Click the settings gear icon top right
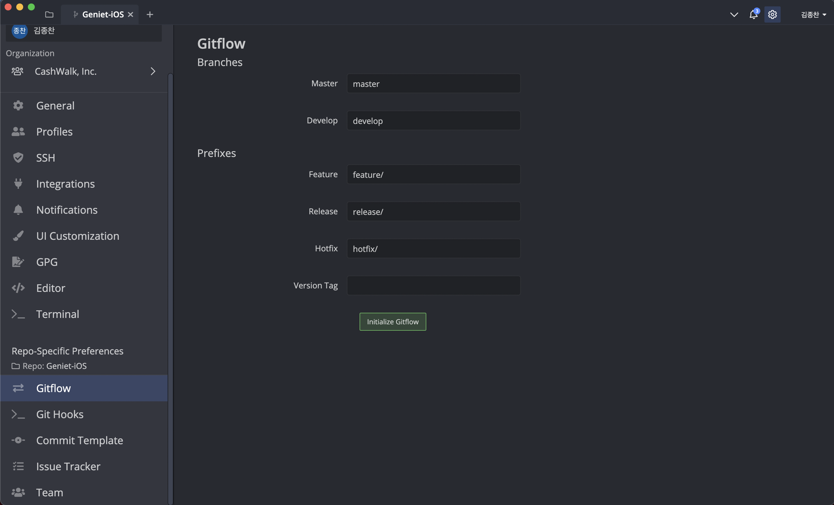The width and height of the screenshot is (834, 505). click(772, 14)
